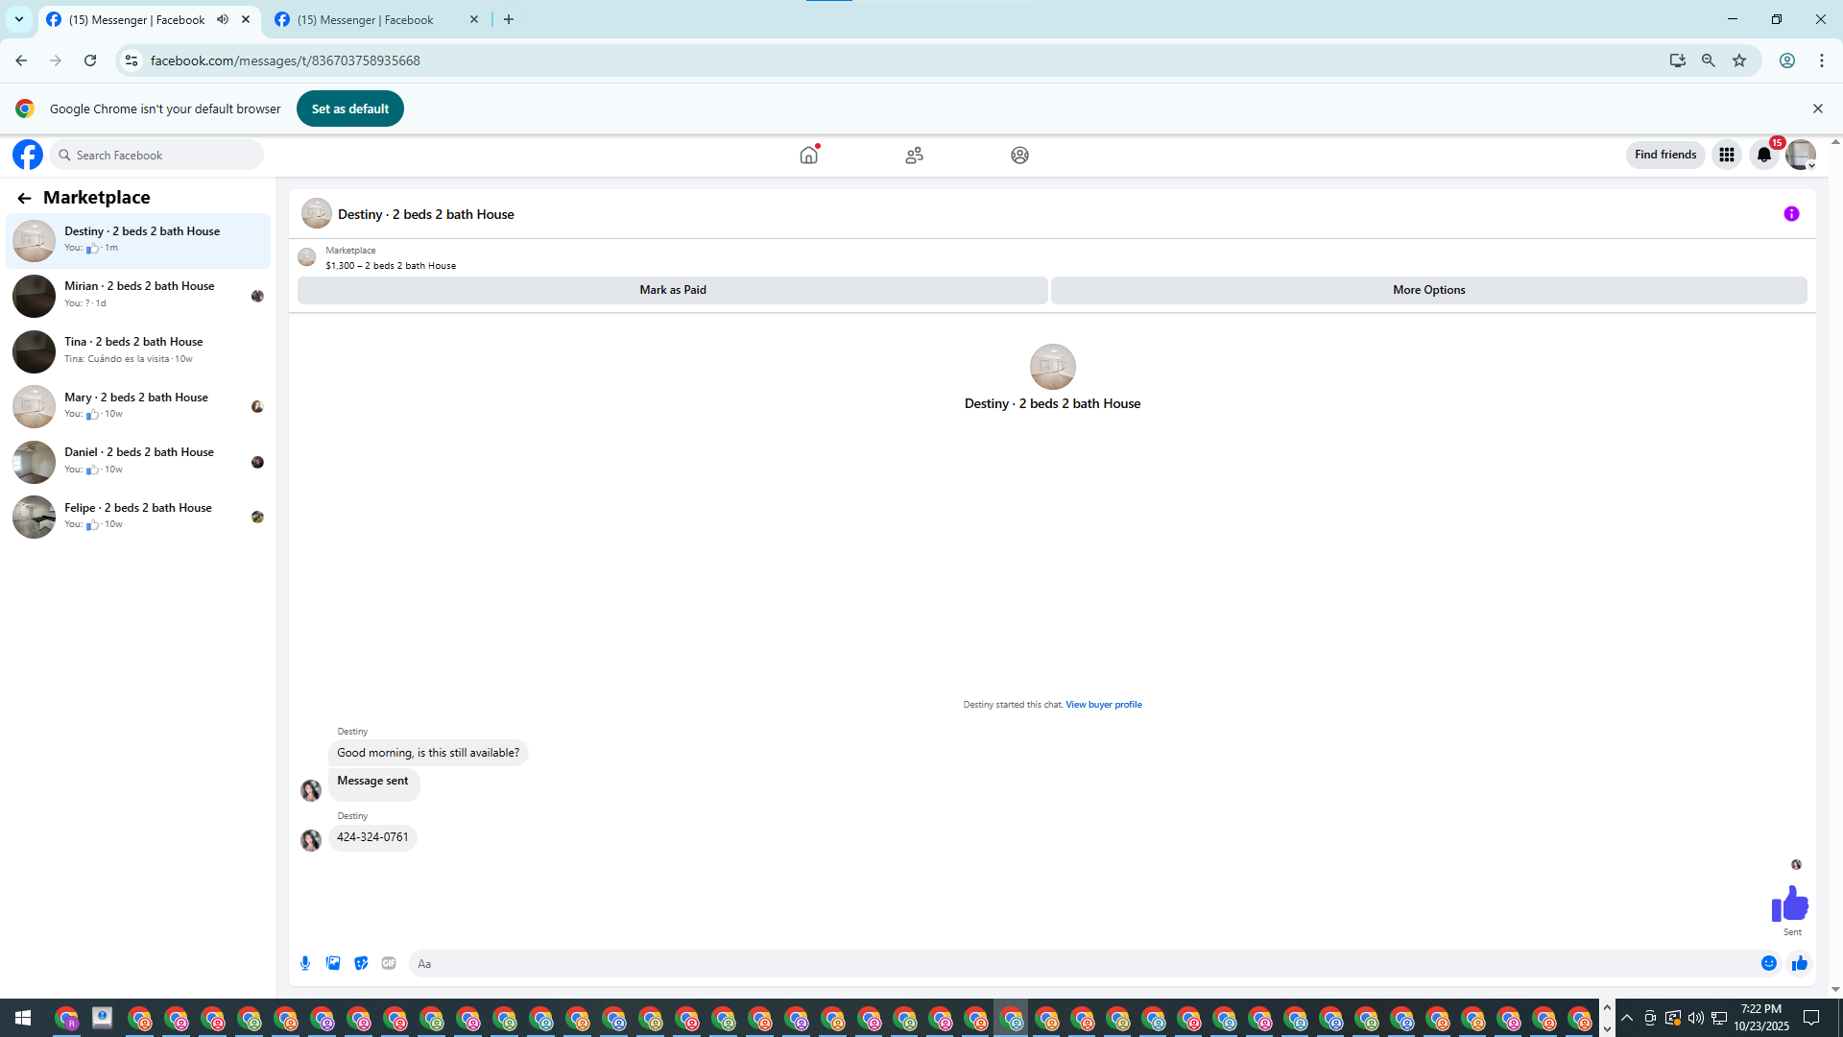The width and height of the screenshot is (1843, 1037).
Task: Open the Facebook menu grid icon
Action: point(1726,155)
